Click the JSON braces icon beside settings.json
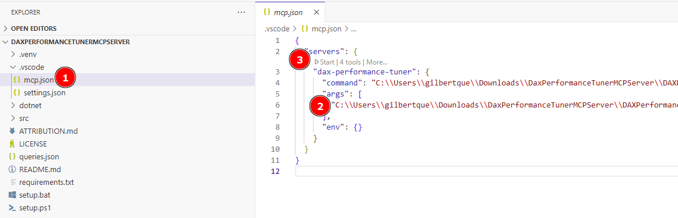Screen dimensions: 678x218 pos(17,92)
